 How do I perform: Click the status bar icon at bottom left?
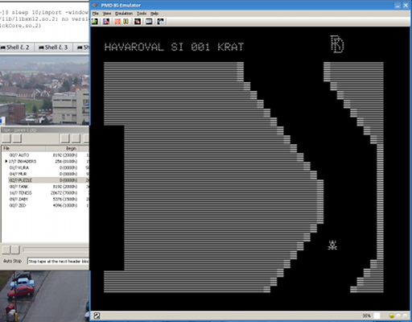click(x=97, y=316)
